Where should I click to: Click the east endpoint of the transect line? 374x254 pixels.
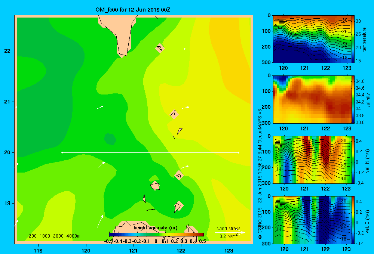(x=239, y=152)
